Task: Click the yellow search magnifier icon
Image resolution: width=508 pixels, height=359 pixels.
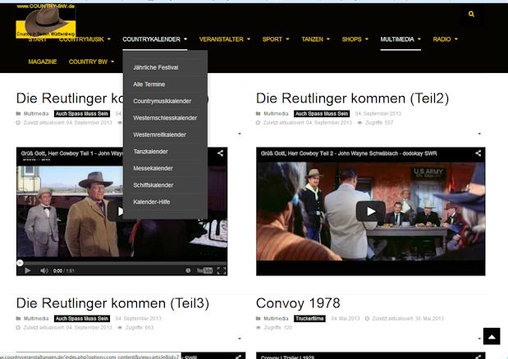Action: pos(471,14)
